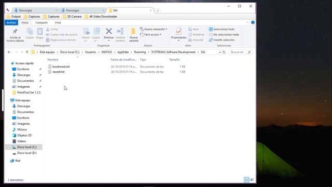The height and width of the screenshot is (187, 332).
Task: Click the Historial button
Action: click(196, 40)
